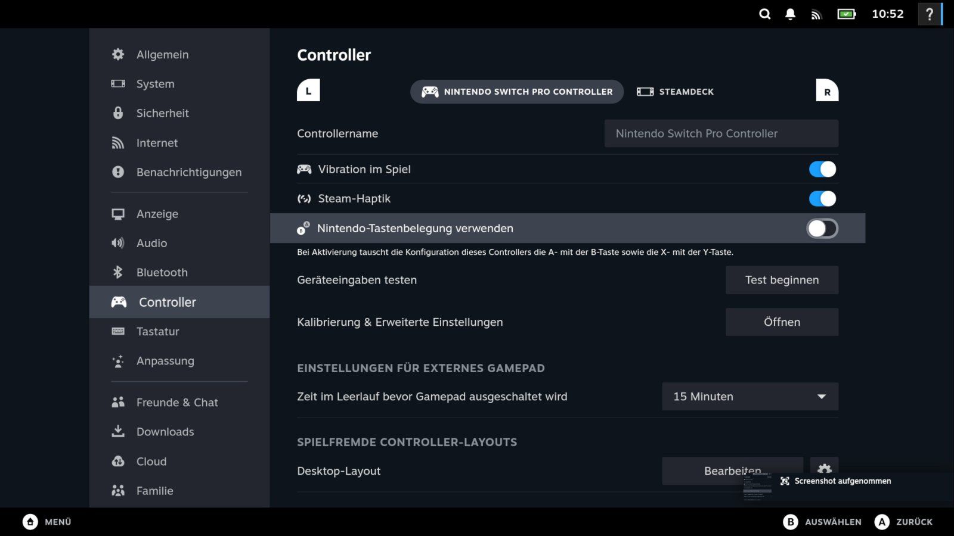Click the L bumper tab icon

pos(308,91)
